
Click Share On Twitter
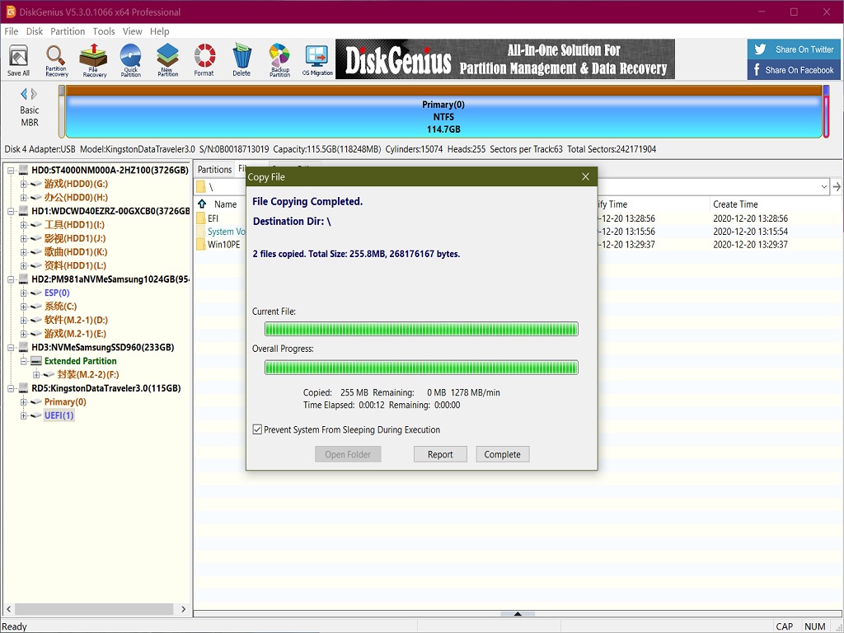(794, 49)
